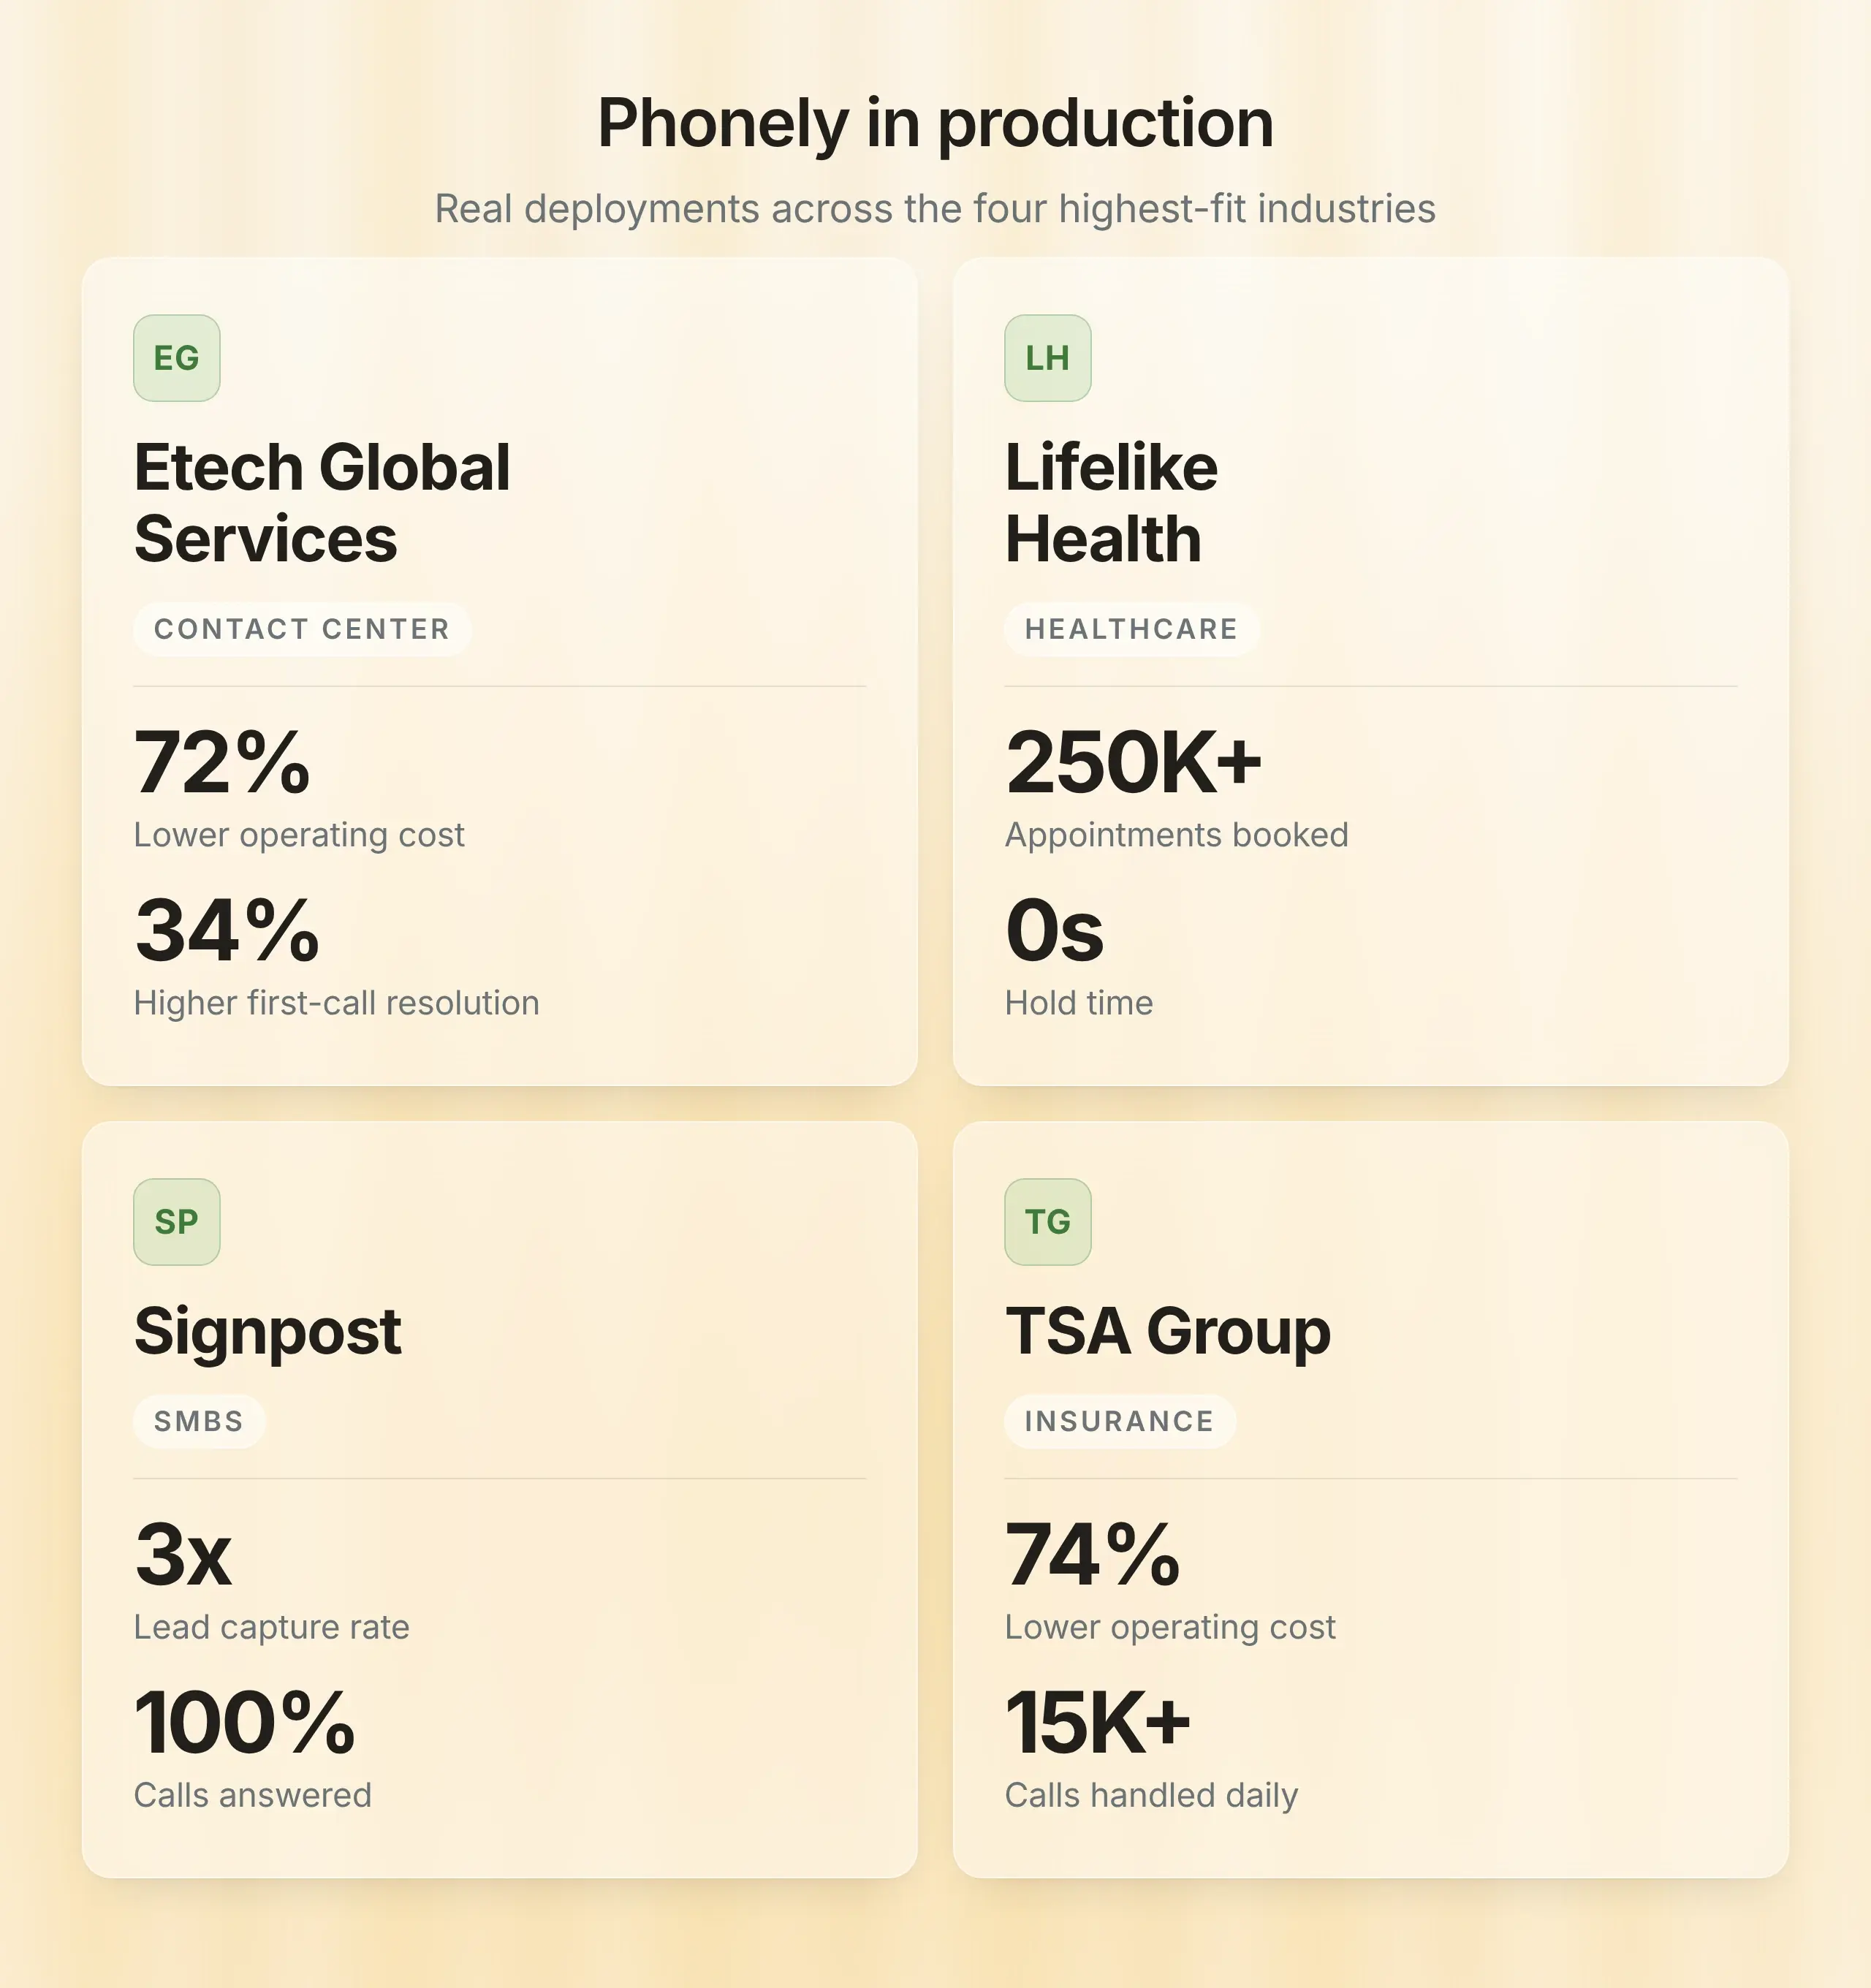The image size is (1871, 1988).
Task: Click the 100% calls answered stat
Action: pyautogui.click(x=245, y=1723)
